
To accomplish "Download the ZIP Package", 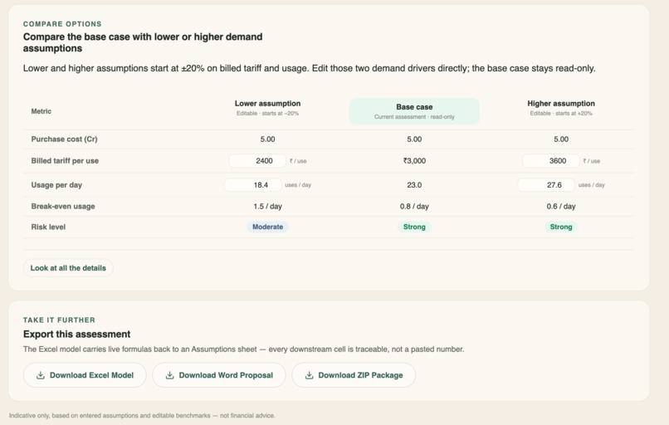I will coord(354,375).
